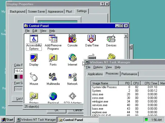Select the yellow telephone Modems icon
165x123 pixels.
pos(111,56)
